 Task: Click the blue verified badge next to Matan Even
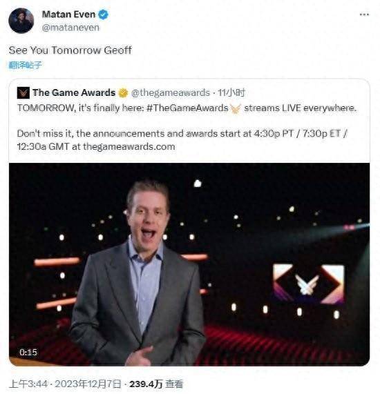tap(103, 14)
